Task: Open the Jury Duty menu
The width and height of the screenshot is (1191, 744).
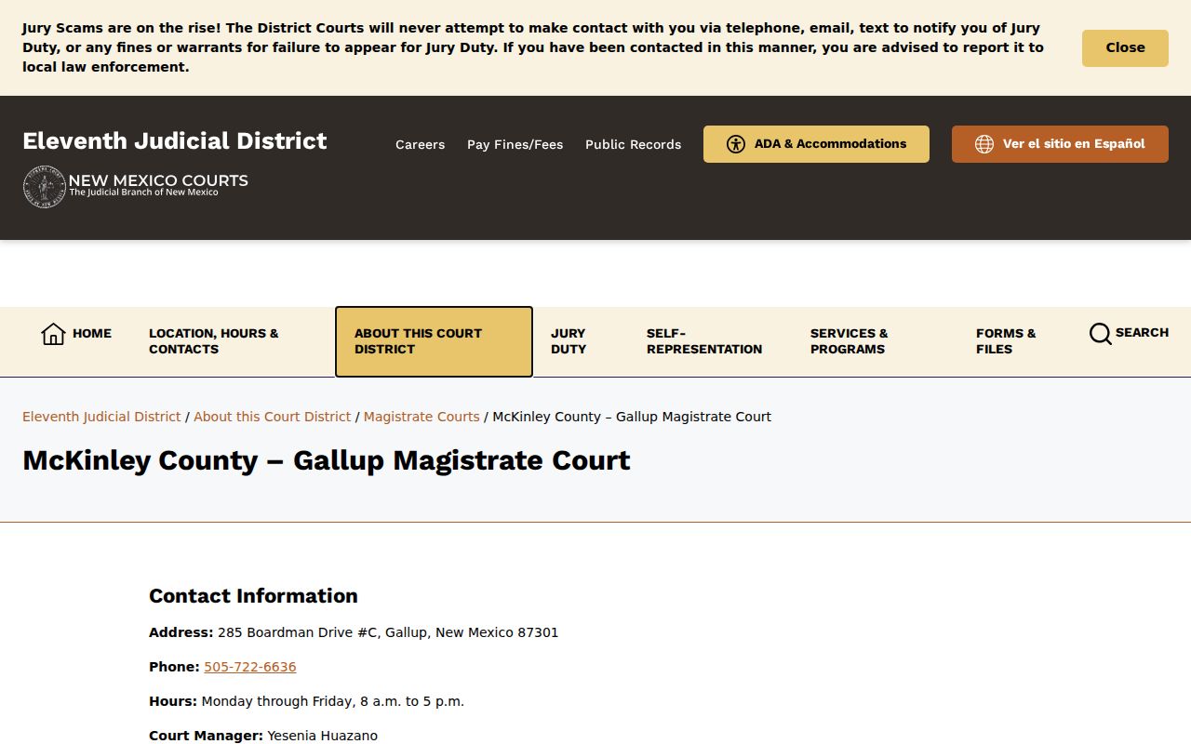Action: (569, 341)
